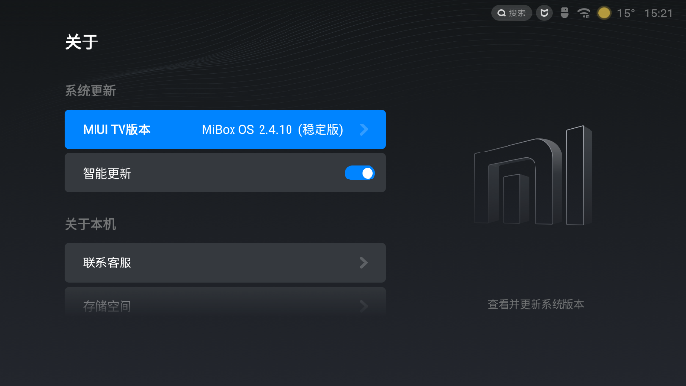Click the magnifier icon in the search pill
The width and height of the screenshot is (686, 386).
click(x=502, y=14)
